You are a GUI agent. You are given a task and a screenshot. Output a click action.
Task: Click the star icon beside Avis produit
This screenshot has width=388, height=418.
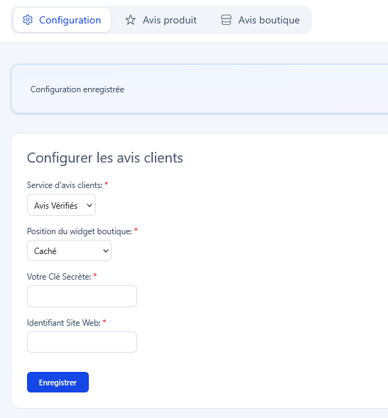tap(131, 20)
